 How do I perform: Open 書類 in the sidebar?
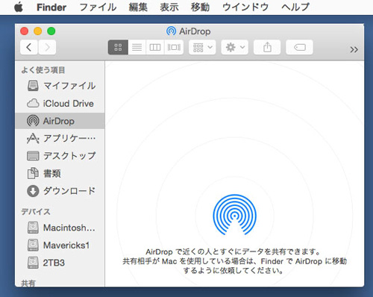pos(60,173)
